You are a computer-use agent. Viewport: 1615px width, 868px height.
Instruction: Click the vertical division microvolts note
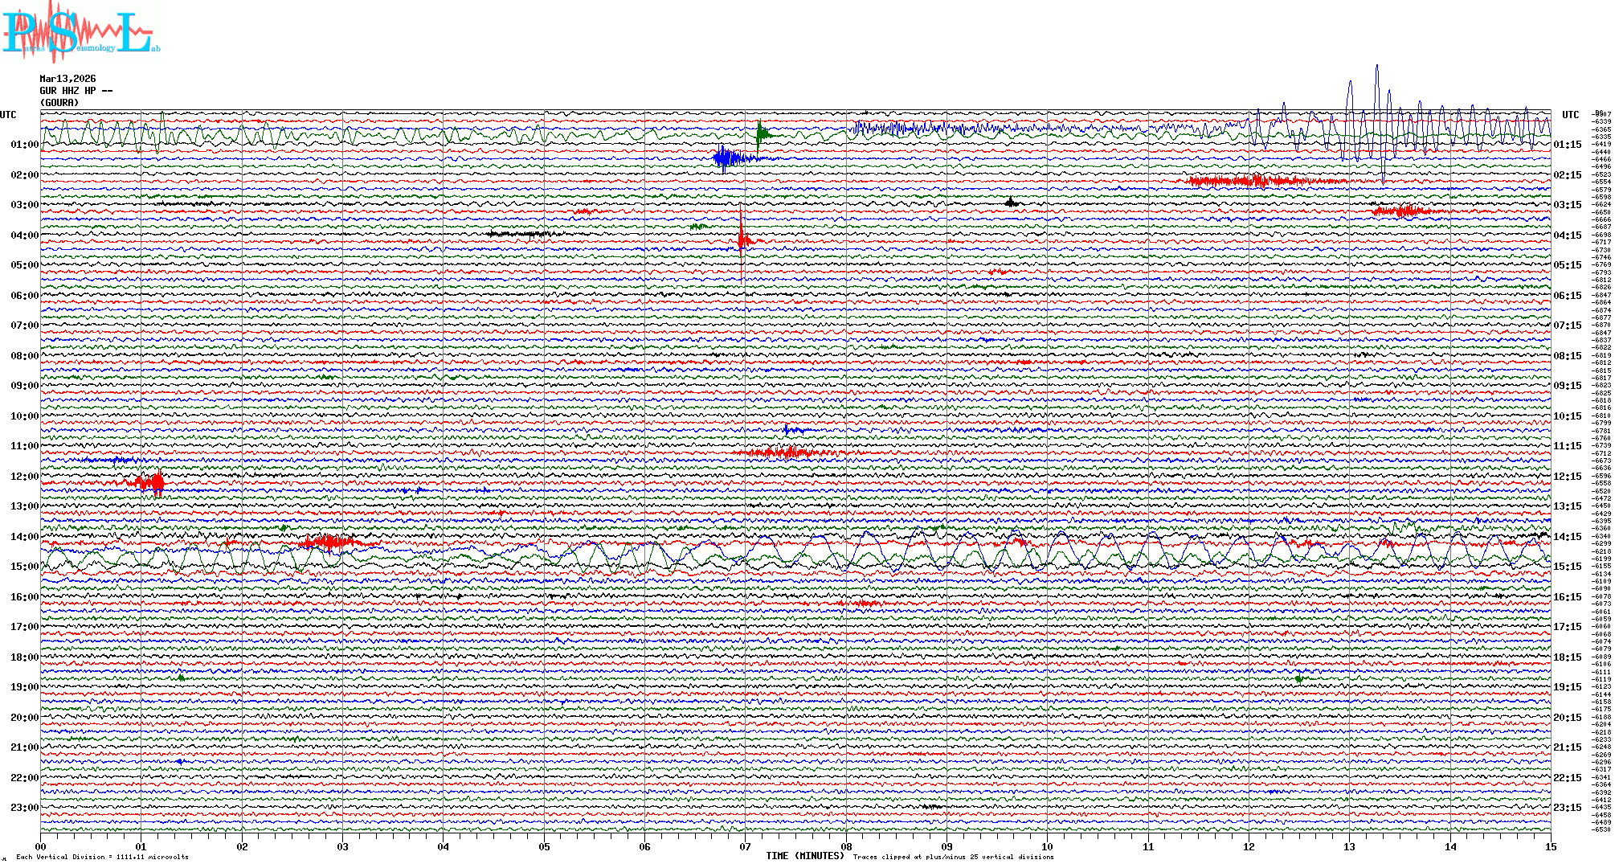pos(102,857)
